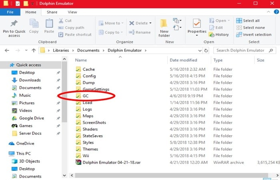Click navigation pane scroll up arrow
This screenshot has height=180, width=280.
(64, 59)
